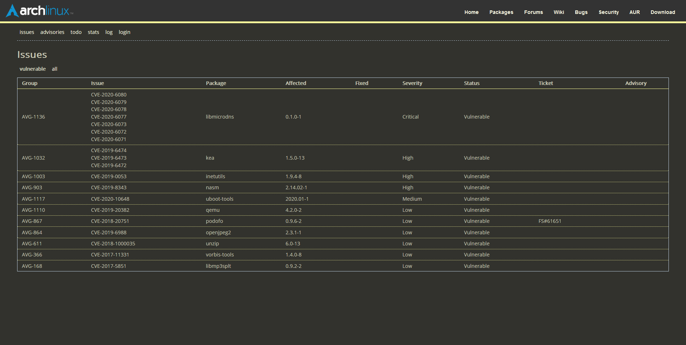The height and width of the screenshot is (345, 686).
Task: Open group AVG-867
Action: point(32,221)
